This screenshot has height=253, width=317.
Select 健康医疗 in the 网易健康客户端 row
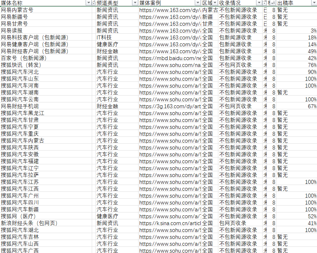tap(117, 44)
